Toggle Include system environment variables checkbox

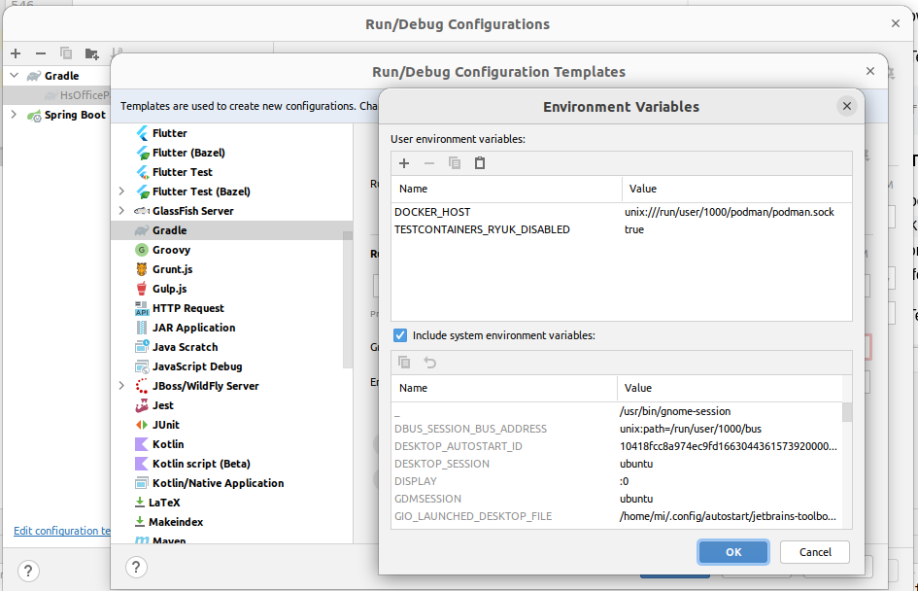click(x=400, y=335)
